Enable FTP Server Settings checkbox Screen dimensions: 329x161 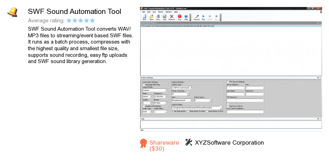tap(227, 82)
